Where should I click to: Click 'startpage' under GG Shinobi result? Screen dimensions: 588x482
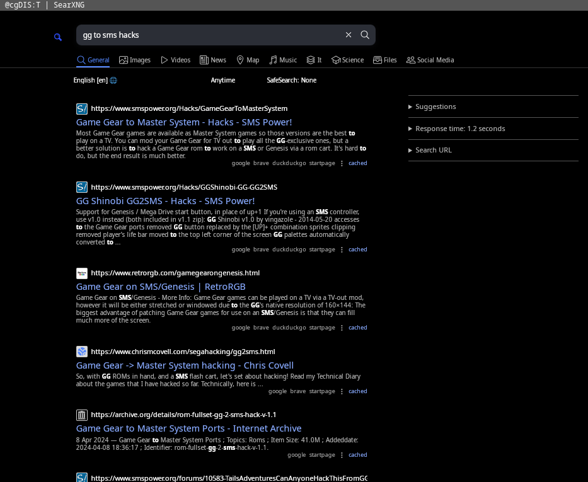pyautogui.click(x=322, y=250)
